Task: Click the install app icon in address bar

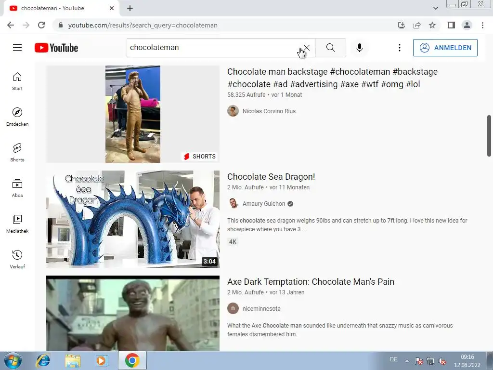Action: 402,25
